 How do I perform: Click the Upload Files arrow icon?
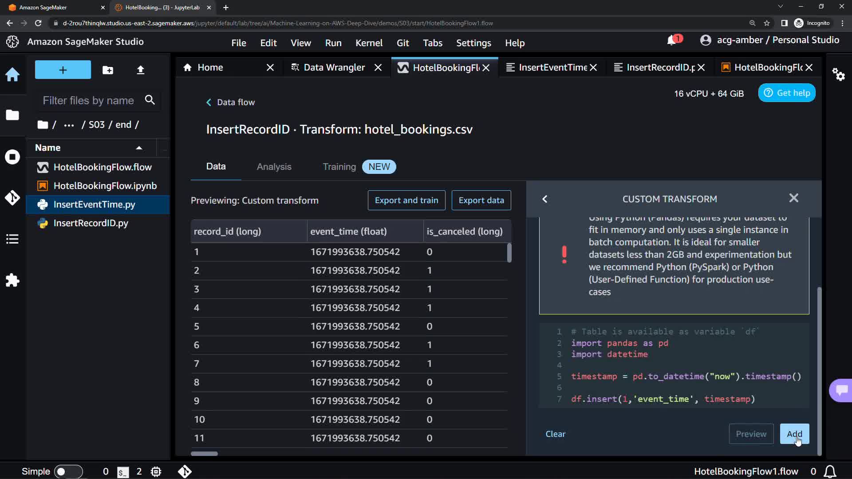pos(140,70)
